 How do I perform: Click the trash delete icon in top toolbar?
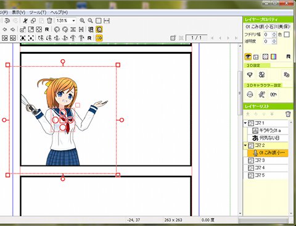pyautogui.click(x=49, y=20)
